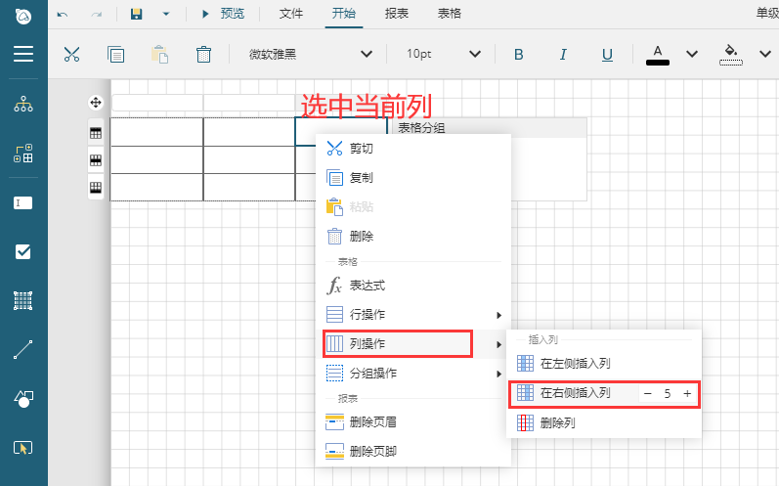The height and width of the screenshot is (486, 779).
Task: Click the delete trash icon in toolbar
Action: [203, 54]
